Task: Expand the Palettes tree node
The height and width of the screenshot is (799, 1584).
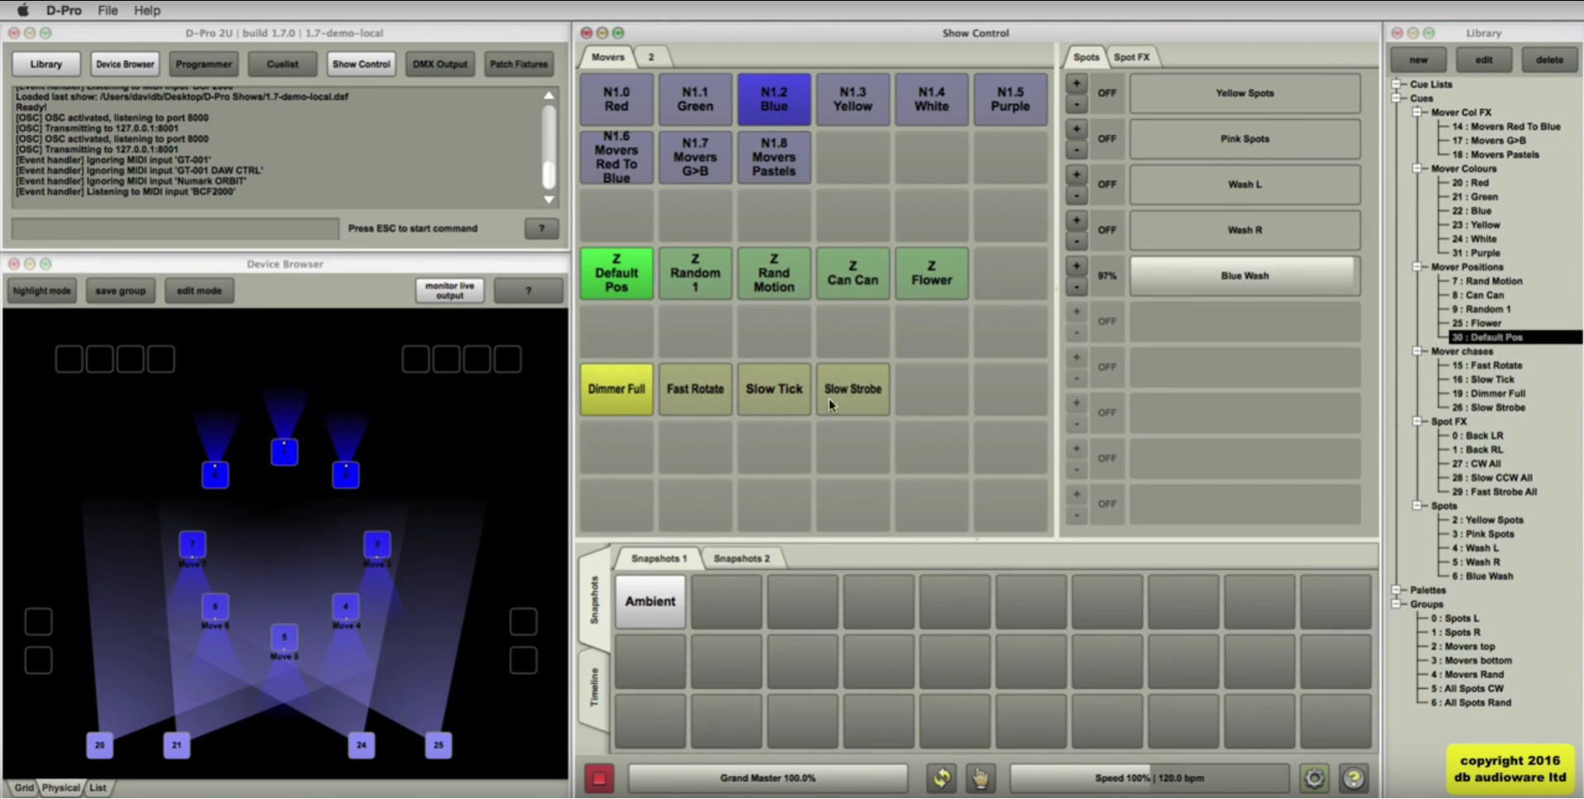Action: coord(1397,590)
